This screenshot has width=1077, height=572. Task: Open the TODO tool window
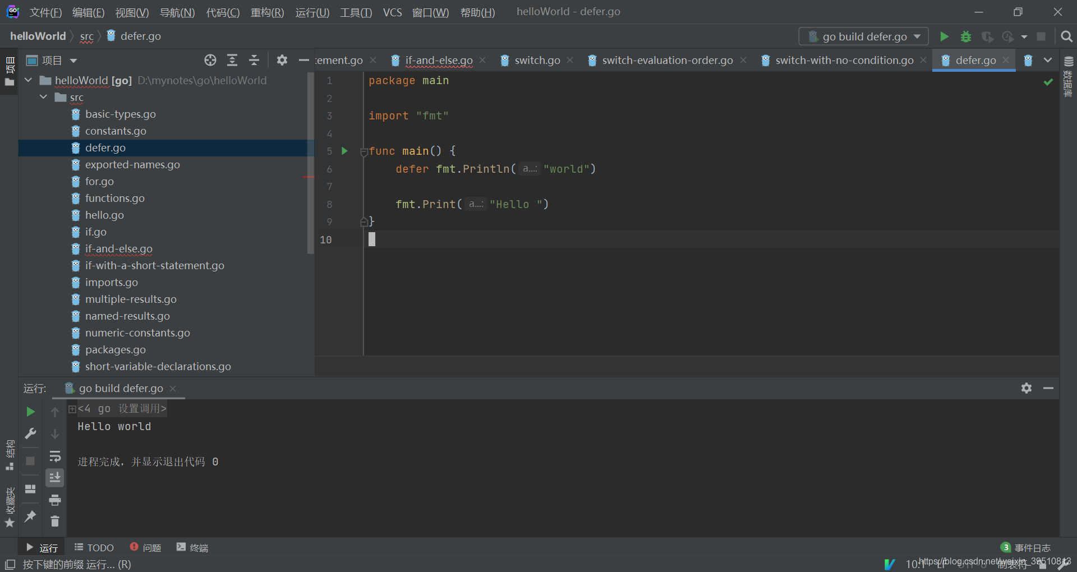(x=94, y=547)
